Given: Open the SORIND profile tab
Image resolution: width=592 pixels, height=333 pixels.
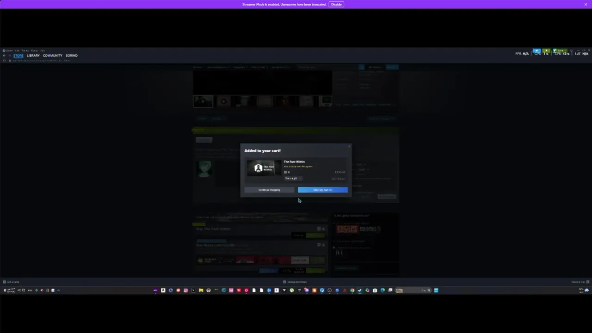Looking at the screenshot, I should coord(72,55).
